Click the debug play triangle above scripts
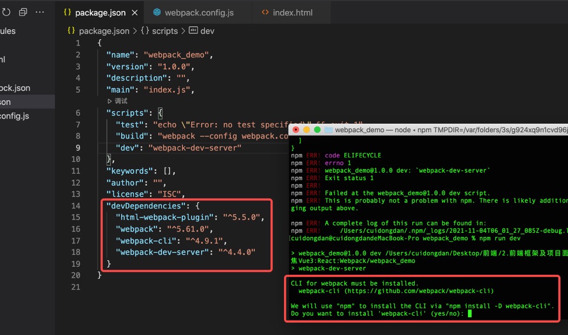This screenshot has height=335, width=568. pyautogui.click(x=110, y=101)
